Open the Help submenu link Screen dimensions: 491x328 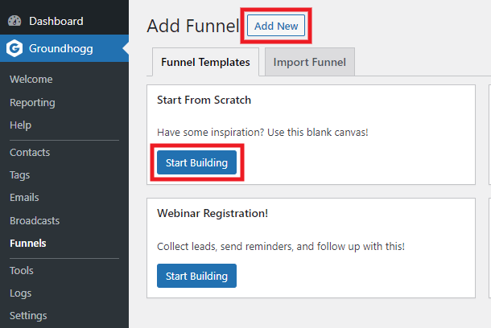[20, 125]
